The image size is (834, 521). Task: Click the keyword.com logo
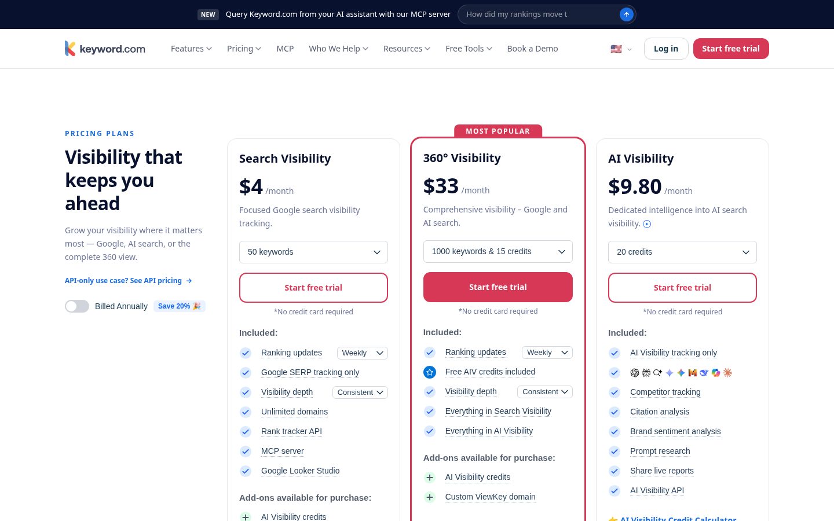tap(105, 49)
